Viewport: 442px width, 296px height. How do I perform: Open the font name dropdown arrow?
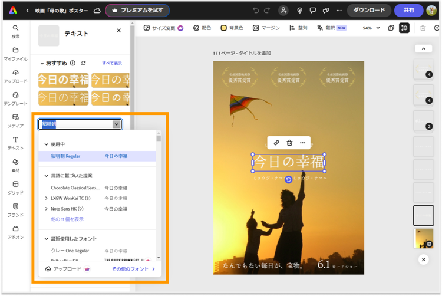pos(117,124)
